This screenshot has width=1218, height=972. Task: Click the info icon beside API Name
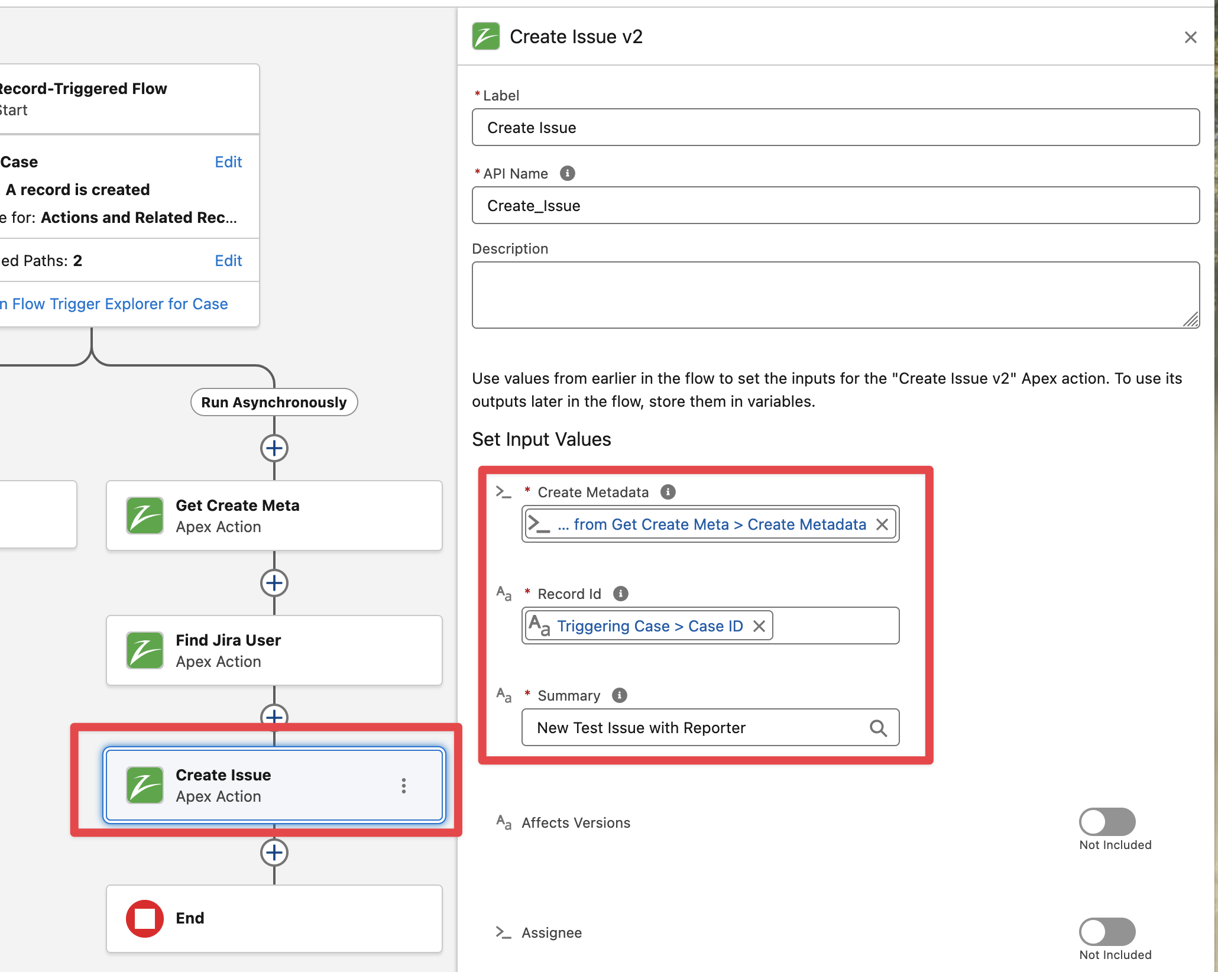[567, 173]
